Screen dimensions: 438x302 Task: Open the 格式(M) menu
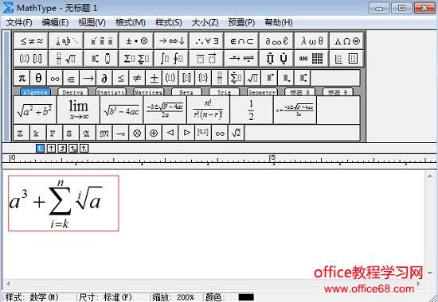click(130, 22)
